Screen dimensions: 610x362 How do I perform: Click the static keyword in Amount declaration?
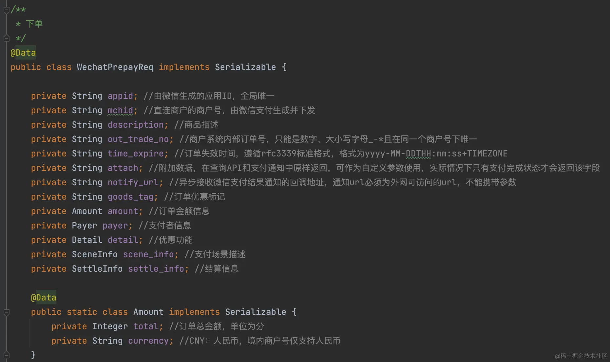click(x=82, y=312)
